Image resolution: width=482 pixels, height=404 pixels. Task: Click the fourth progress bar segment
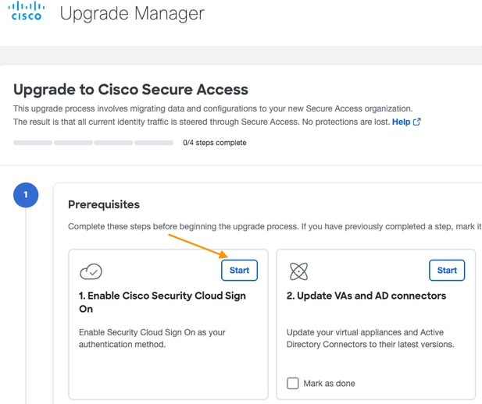point(155,143)
